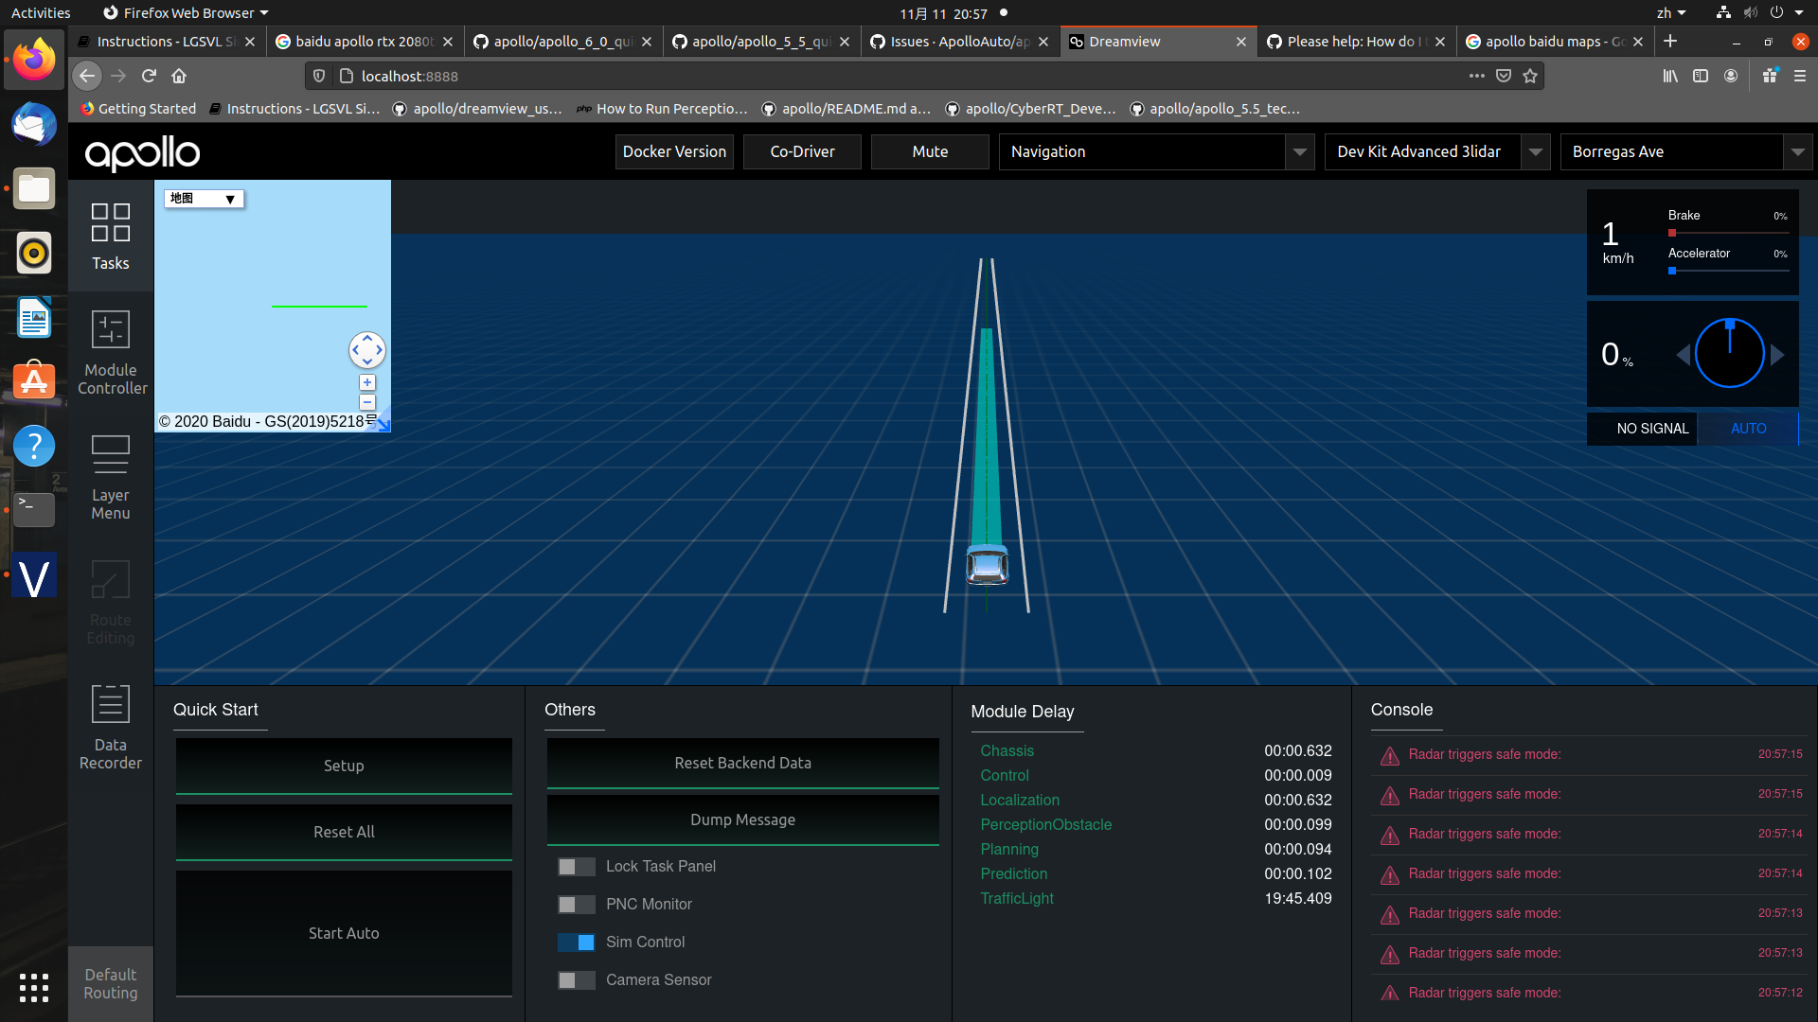Viewport: 1818px width, 1022px height.
Task: Disable Sim Control switch
Action: (576, 943)
